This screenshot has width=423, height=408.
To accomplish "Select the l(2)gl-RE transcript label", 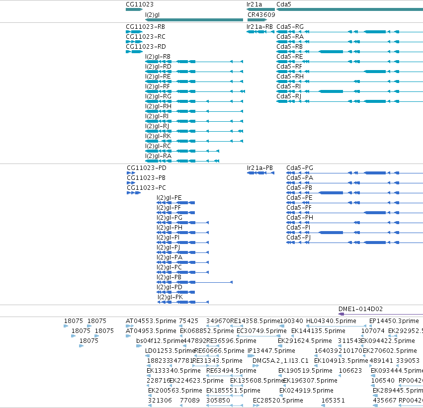I will 158,77.
